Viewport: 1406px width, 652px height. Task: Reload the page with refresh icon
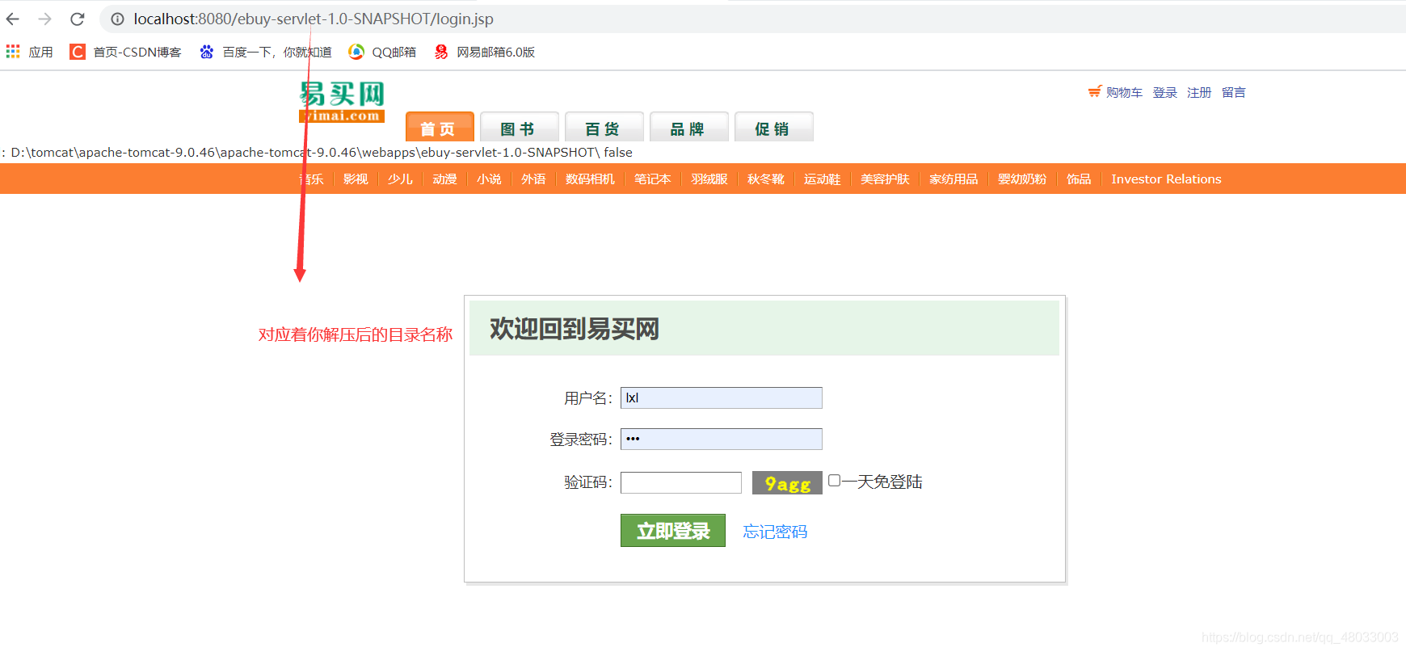click(x=78, y=19)
